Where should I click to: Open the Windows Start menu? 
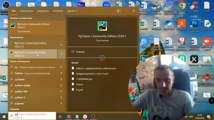[4, 117]
